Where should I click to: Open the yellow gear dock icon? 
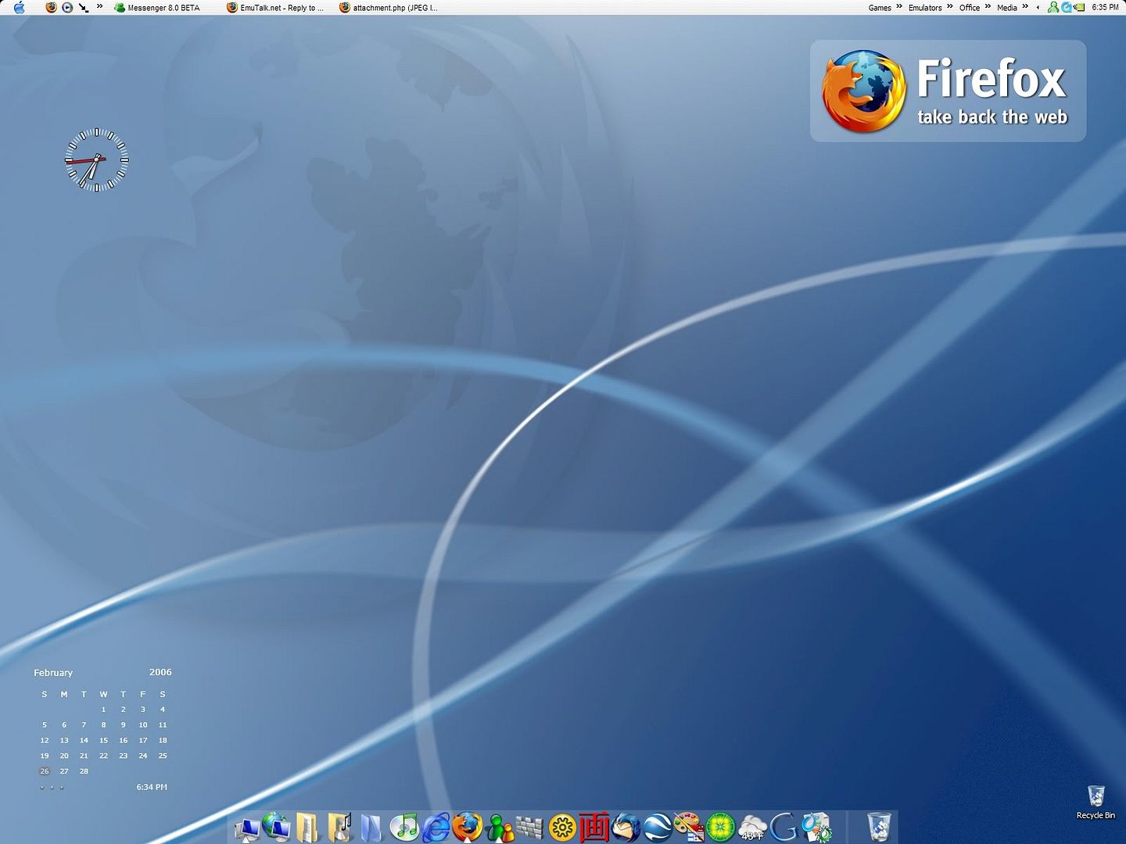tap(562, 828)
